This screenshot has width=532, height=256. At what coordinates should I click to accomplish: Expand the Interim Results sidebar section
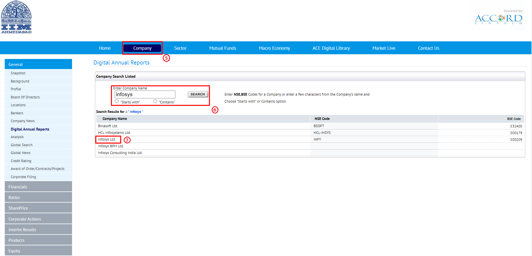(x=38, y=229)
